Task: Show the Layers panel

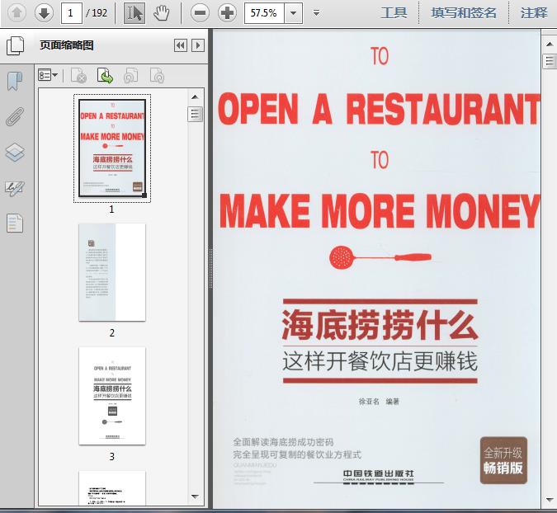Action: (x=15, y=152)
